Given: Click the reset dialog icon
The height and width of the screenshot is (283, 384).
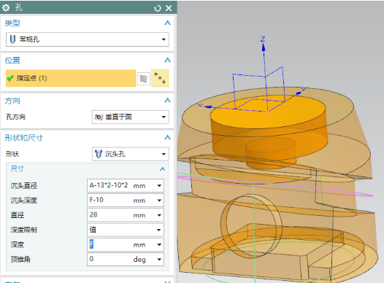Looking at the screenshot, I should tap(158, 8).
